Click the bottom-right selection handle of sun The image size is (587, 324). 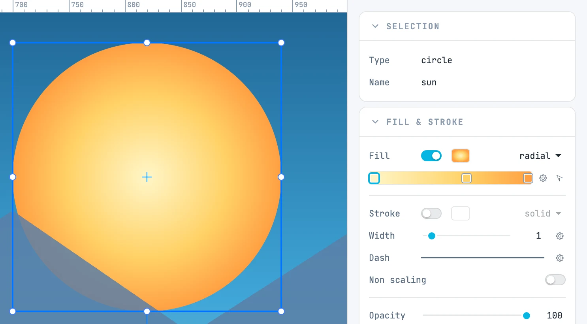click(281, 311)
